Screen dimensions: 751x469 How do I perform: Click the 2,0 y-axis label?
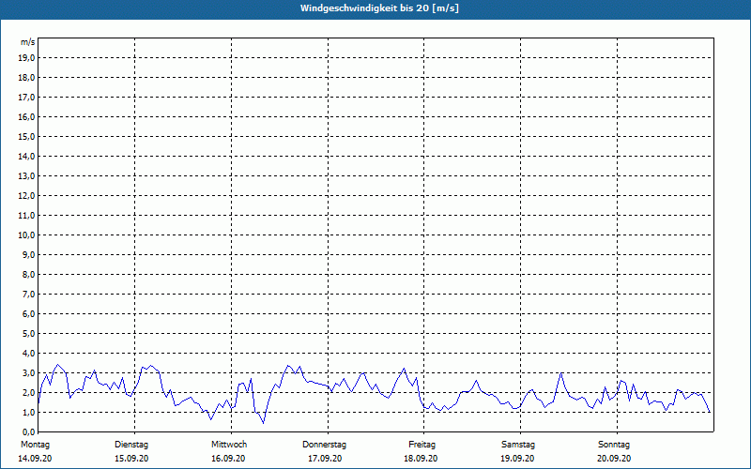click(28, 392)
